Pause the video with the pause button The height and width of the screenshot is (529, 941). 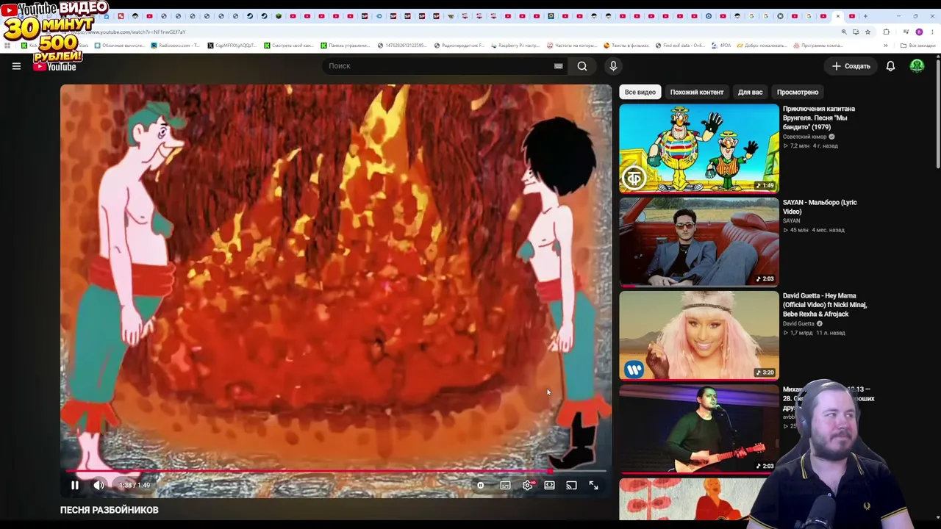[x=74, y=485]
